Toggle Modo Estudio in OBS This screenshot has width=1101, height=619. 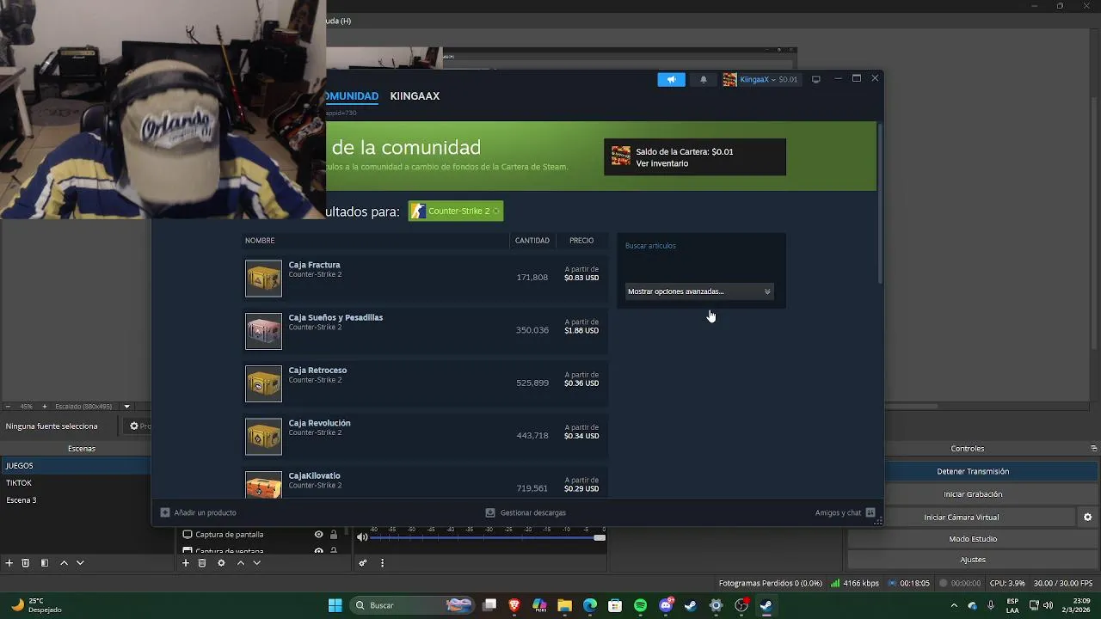[x=973, y=539]
